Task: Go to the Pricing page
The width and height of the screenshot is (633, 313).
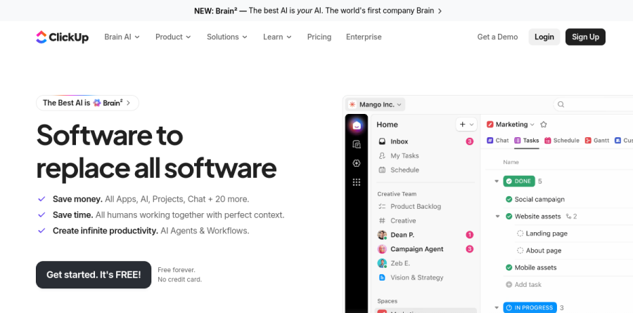Action: [319, 37]
